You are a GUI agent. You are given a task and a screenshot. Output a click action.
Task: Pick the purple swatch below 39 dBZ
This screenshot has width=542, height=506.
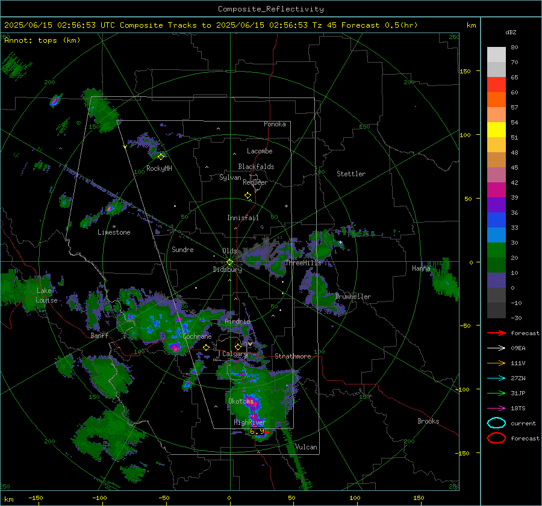point(496,205)
